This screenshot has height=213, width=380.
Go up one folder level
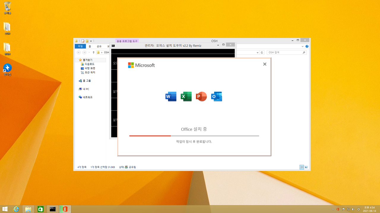point(94,52)
